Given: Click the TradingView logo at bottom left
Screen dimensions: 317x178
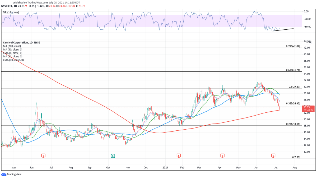Looking at the screenshot, I should [x=11, y=174].
